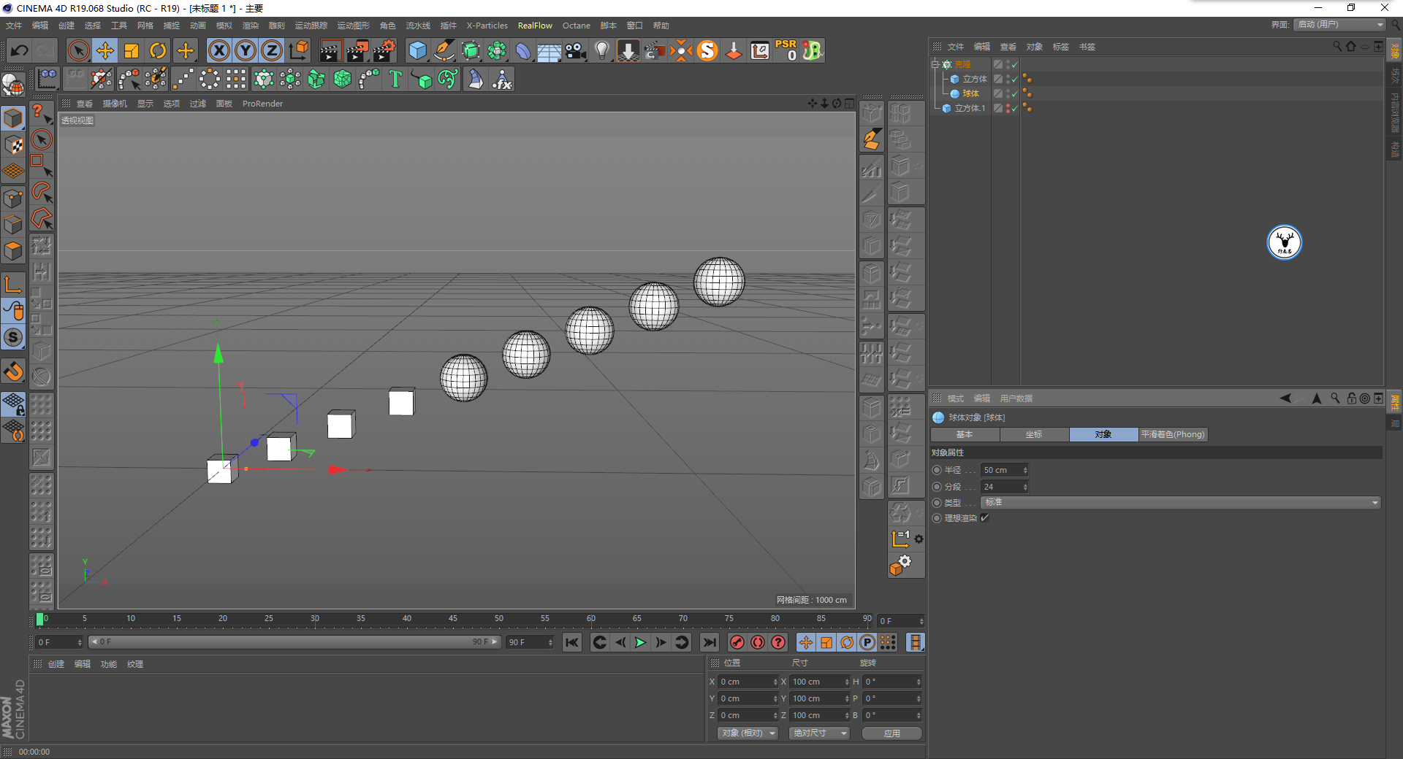Image resolution: width=1403 pixels, height=759 pixels.
Task: Click the timeline preview range slider bar
Action: 294,642
